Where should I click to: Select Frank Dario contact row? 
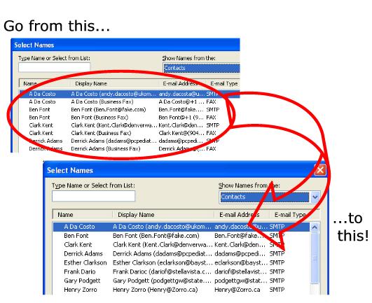181,272
